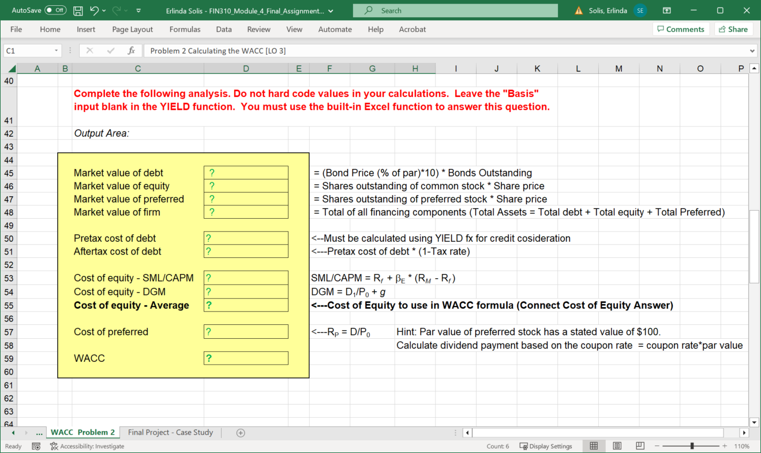Click the SE account avatar
This screenshot has height=453, width=761.
click(639, 10)
